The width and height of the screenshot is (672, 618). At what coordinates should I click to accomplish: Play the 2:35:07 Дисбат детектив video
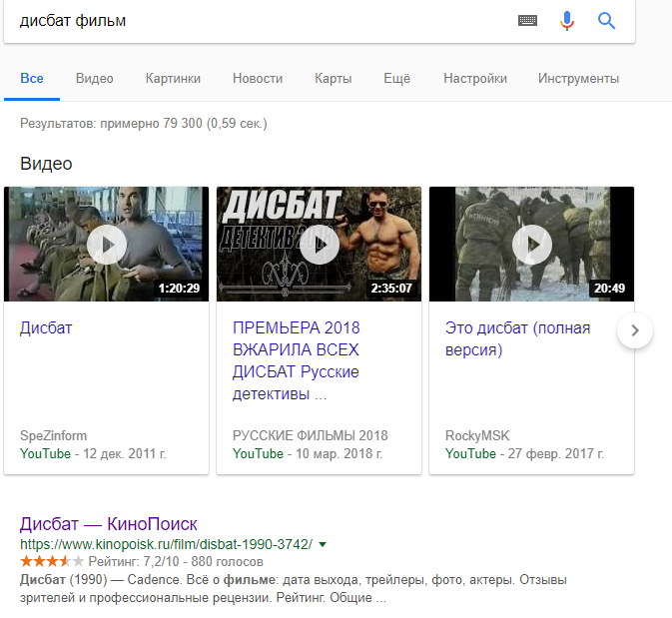[319, 244]
